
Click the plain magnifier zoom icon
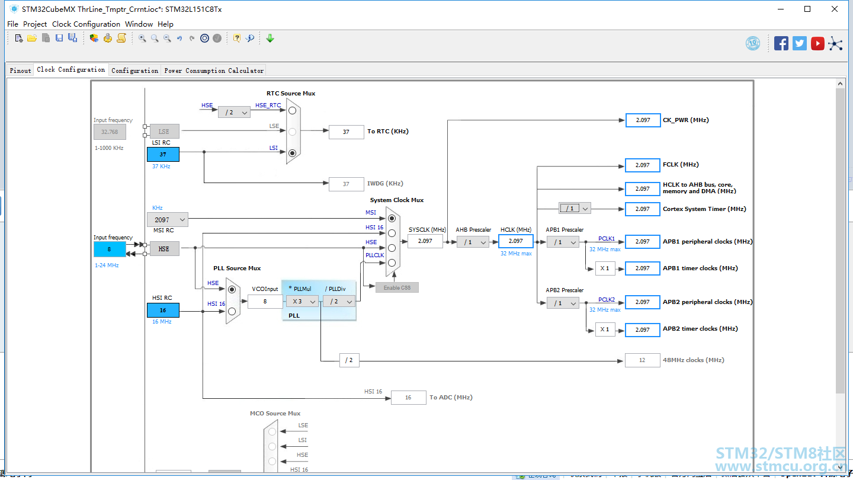[x=155, y=39]
